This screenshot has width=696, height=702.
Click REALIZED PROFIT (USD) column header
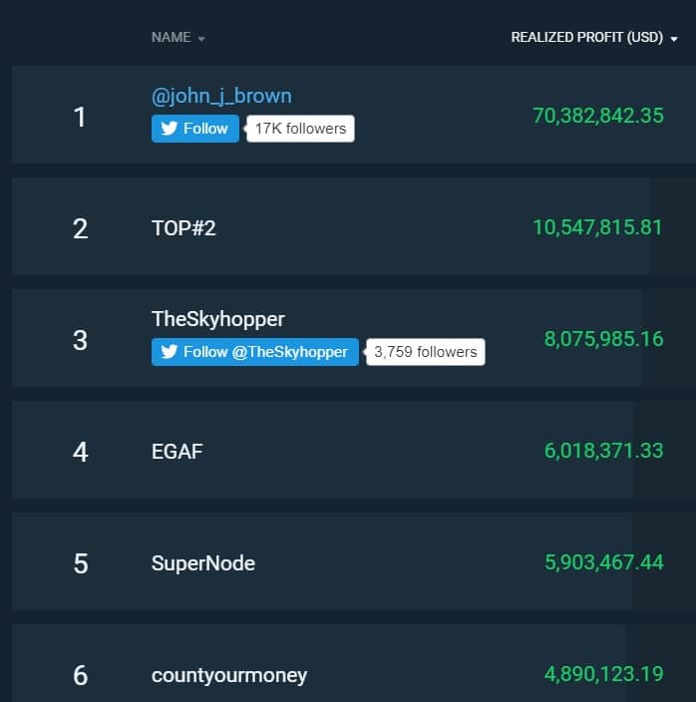coord(586,37)
